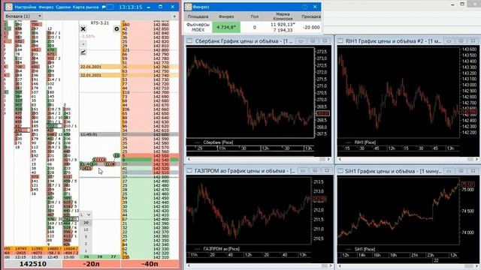Toggle the rounded switch beside the chat icon
Image resolution: width=481 pixels, height=270 pixels.
110,7
